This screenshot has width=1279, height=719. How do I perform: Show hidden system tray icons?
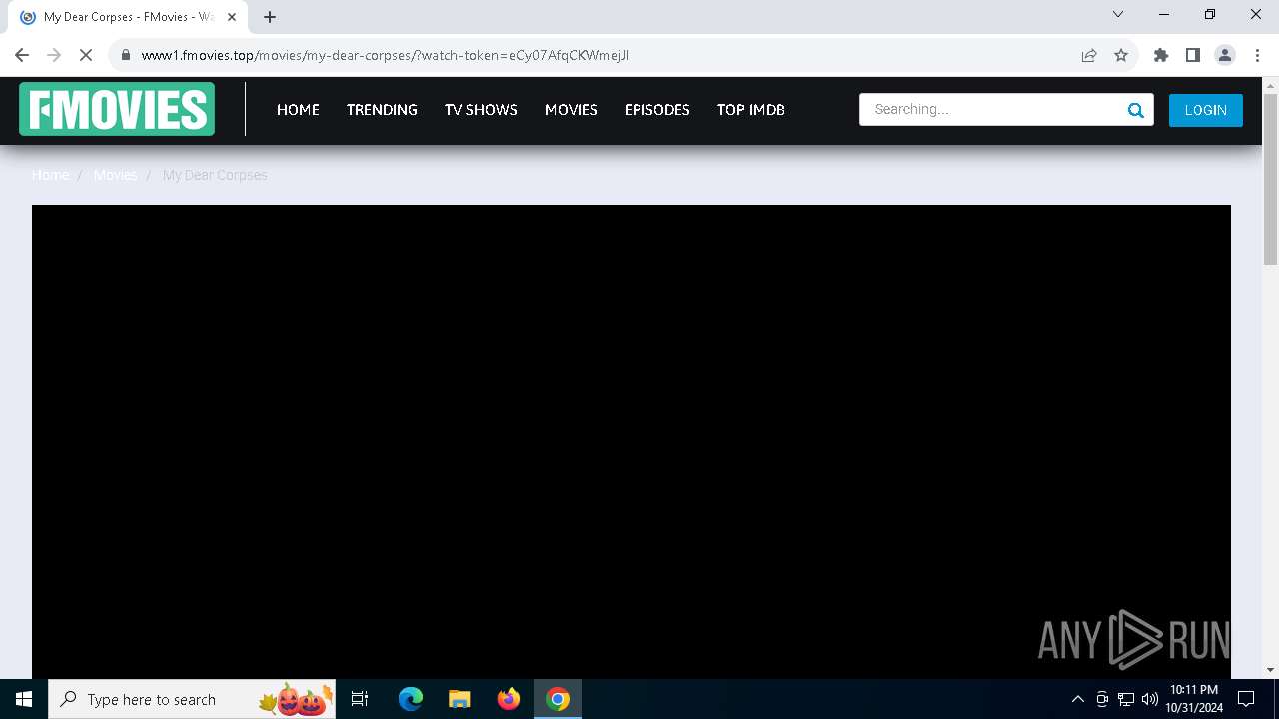[x=1077, y=699]
